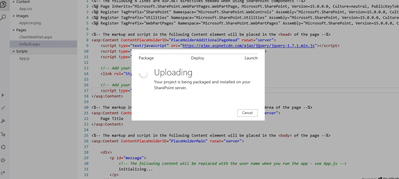Collapse the Scripts folder
Viewport: 399px width, 179px height.
(x=13, y=51)
